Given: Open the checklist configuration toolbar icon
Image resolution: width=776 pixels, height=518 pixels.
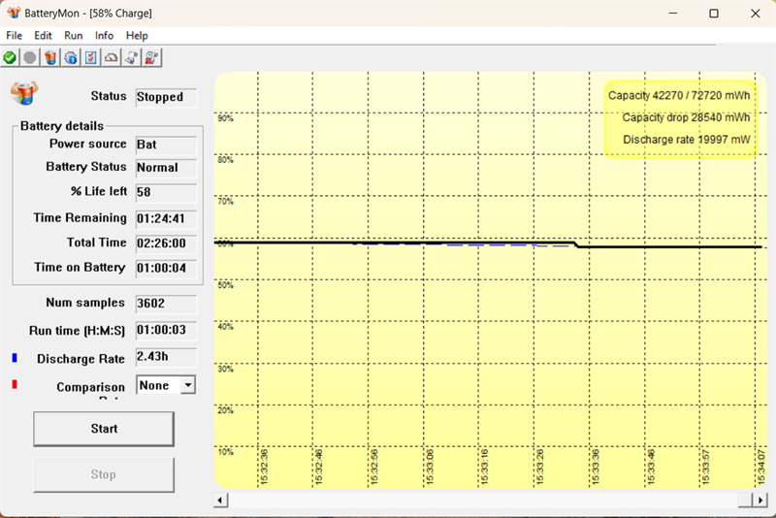Looking at the screenshot, I should click(91, 58).
